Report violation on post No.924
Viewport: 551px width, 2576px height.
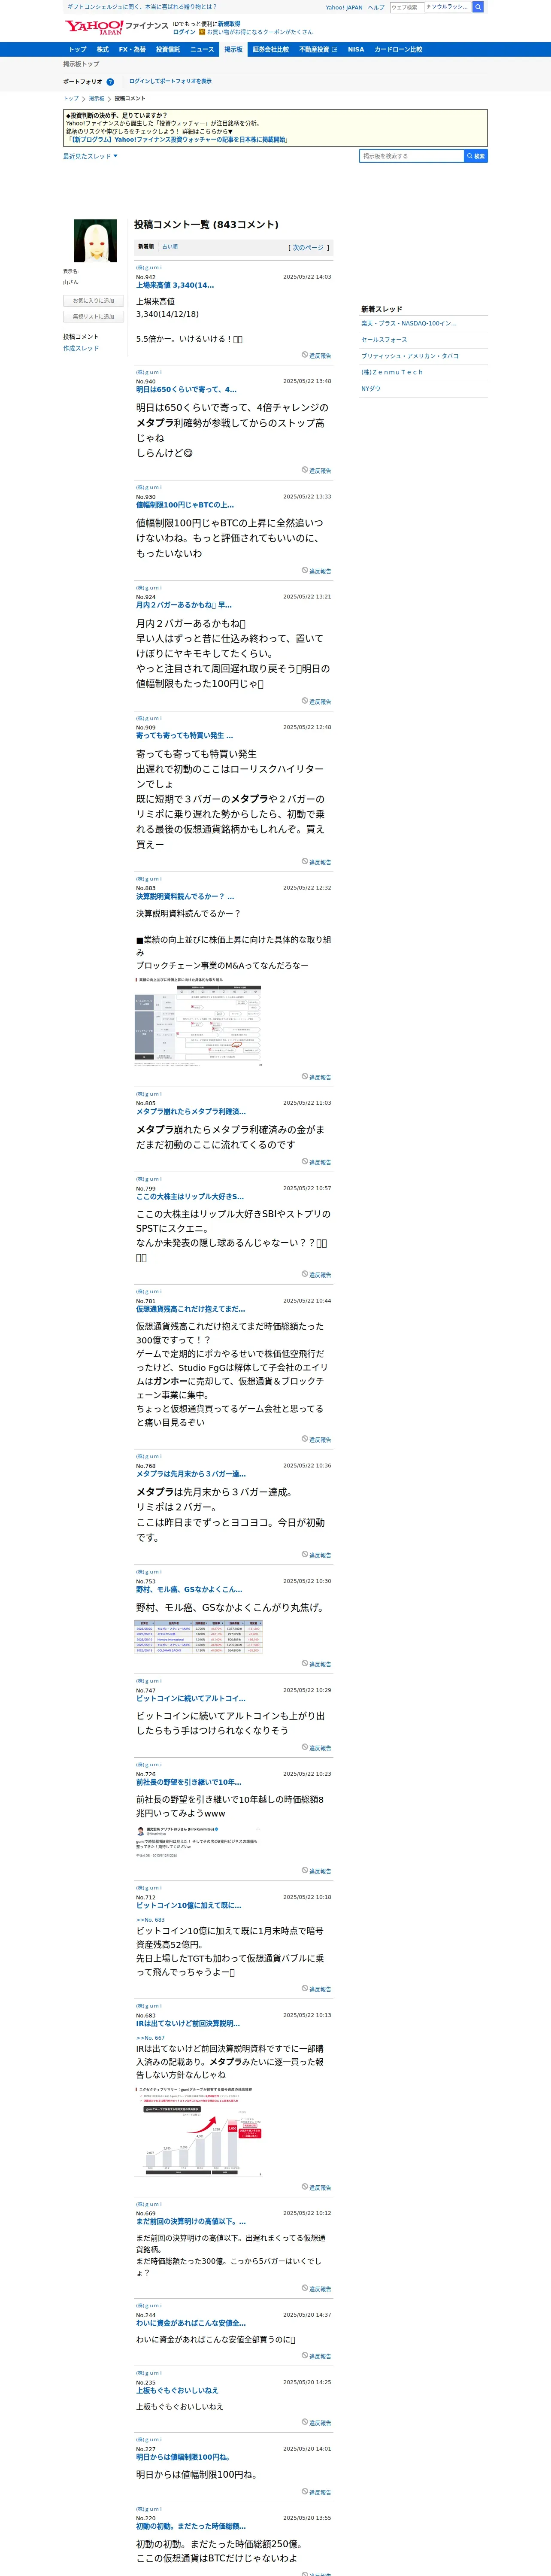click(x=317, y=701)
